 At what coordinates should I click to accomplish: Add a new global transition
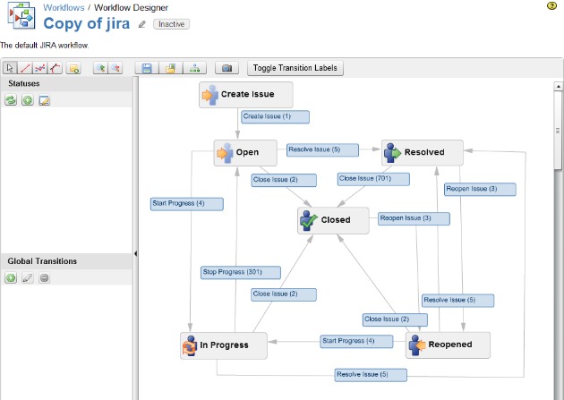[11, 277]
